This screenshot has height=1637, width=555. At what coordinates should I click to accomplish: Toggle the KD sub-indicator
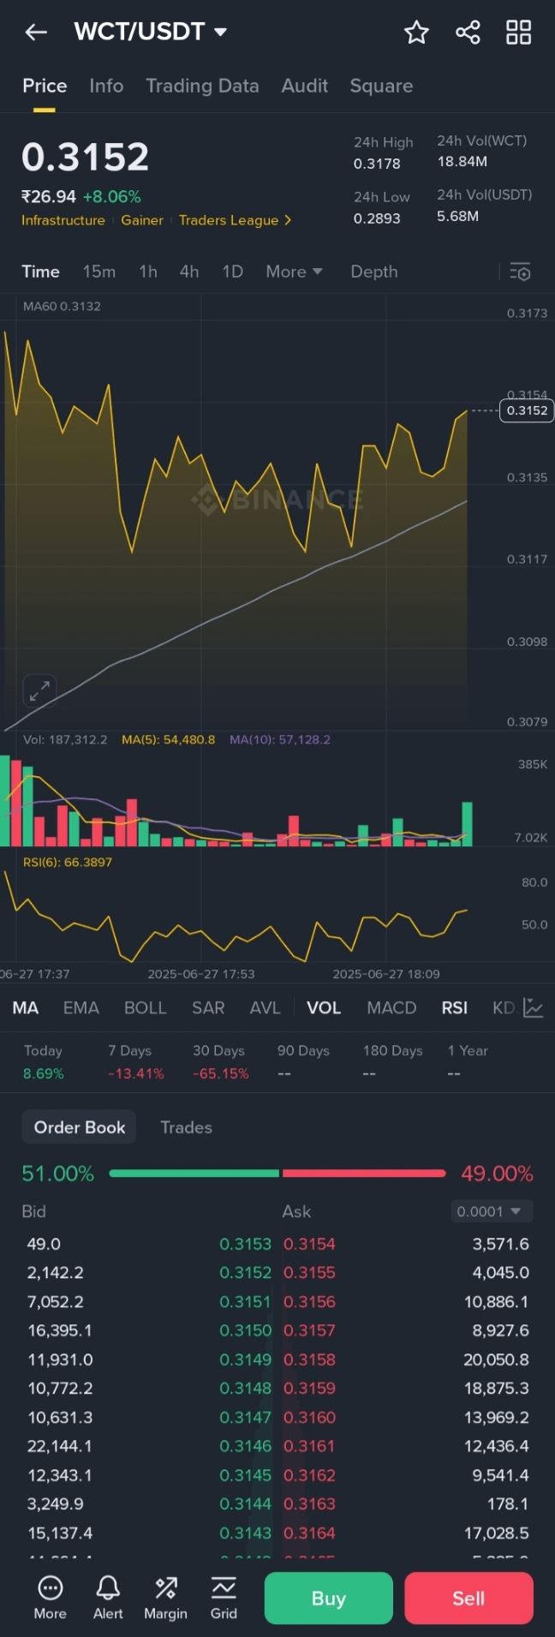coord(504,1007)
